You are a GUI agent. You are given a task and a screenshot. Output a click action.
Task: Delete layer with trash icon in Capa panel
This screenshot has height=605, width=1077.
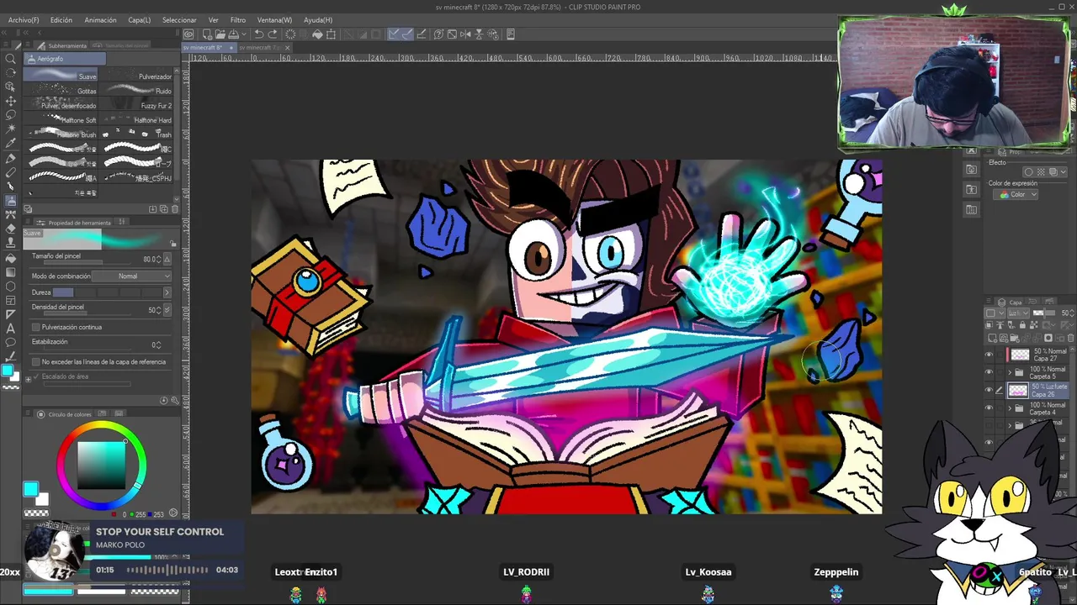(1070, 338)
